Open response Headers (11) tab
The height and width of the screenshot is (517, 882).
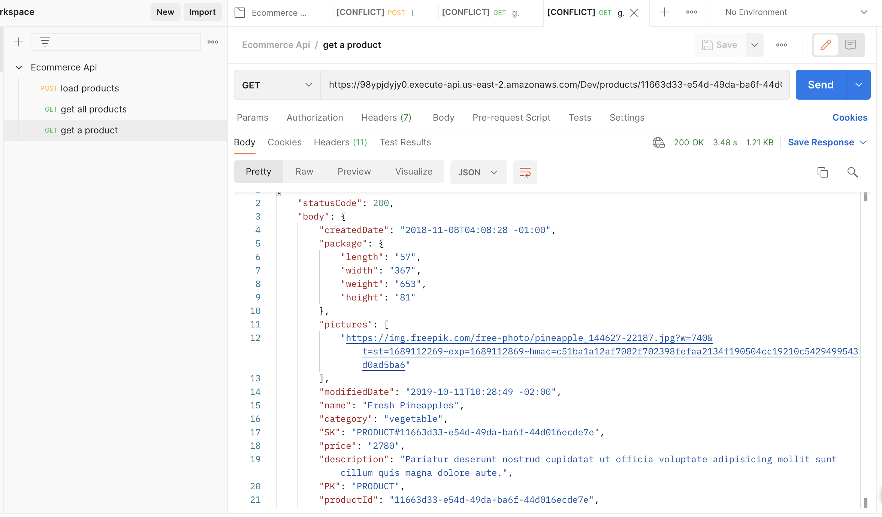[340, 142]
